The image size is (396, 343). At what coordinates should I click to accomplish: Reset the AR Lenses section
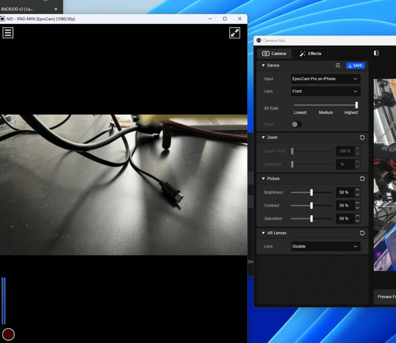click(362, 233)
